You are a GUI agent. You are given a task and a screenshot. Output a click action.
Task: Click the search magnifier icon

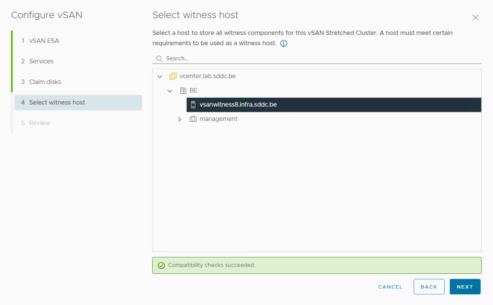click(x=159, y=59)
